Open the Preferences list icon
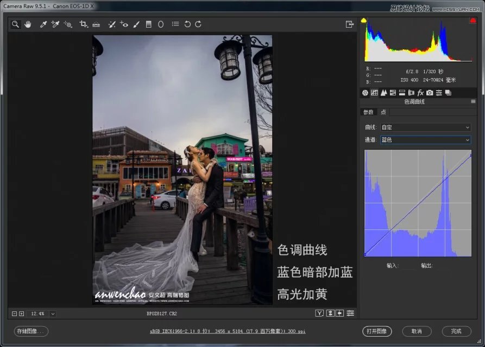The height and width of the screenshot is (347, 485). click(x=175, y=24)
